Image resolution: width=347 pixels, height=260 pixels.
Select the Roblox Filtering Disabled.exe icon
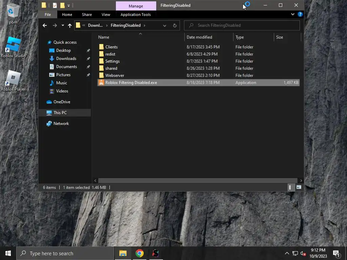pyautogui.click(x=101, y=83)
